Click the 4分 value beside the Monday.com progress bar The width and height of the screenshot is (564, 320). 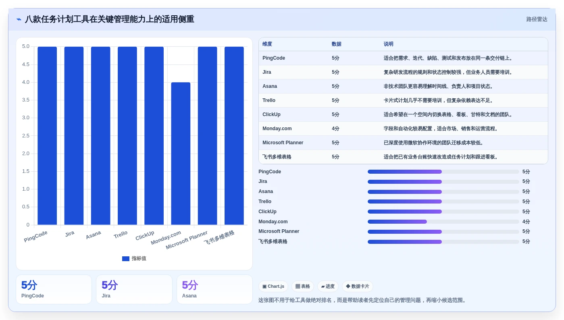point(526,222)
